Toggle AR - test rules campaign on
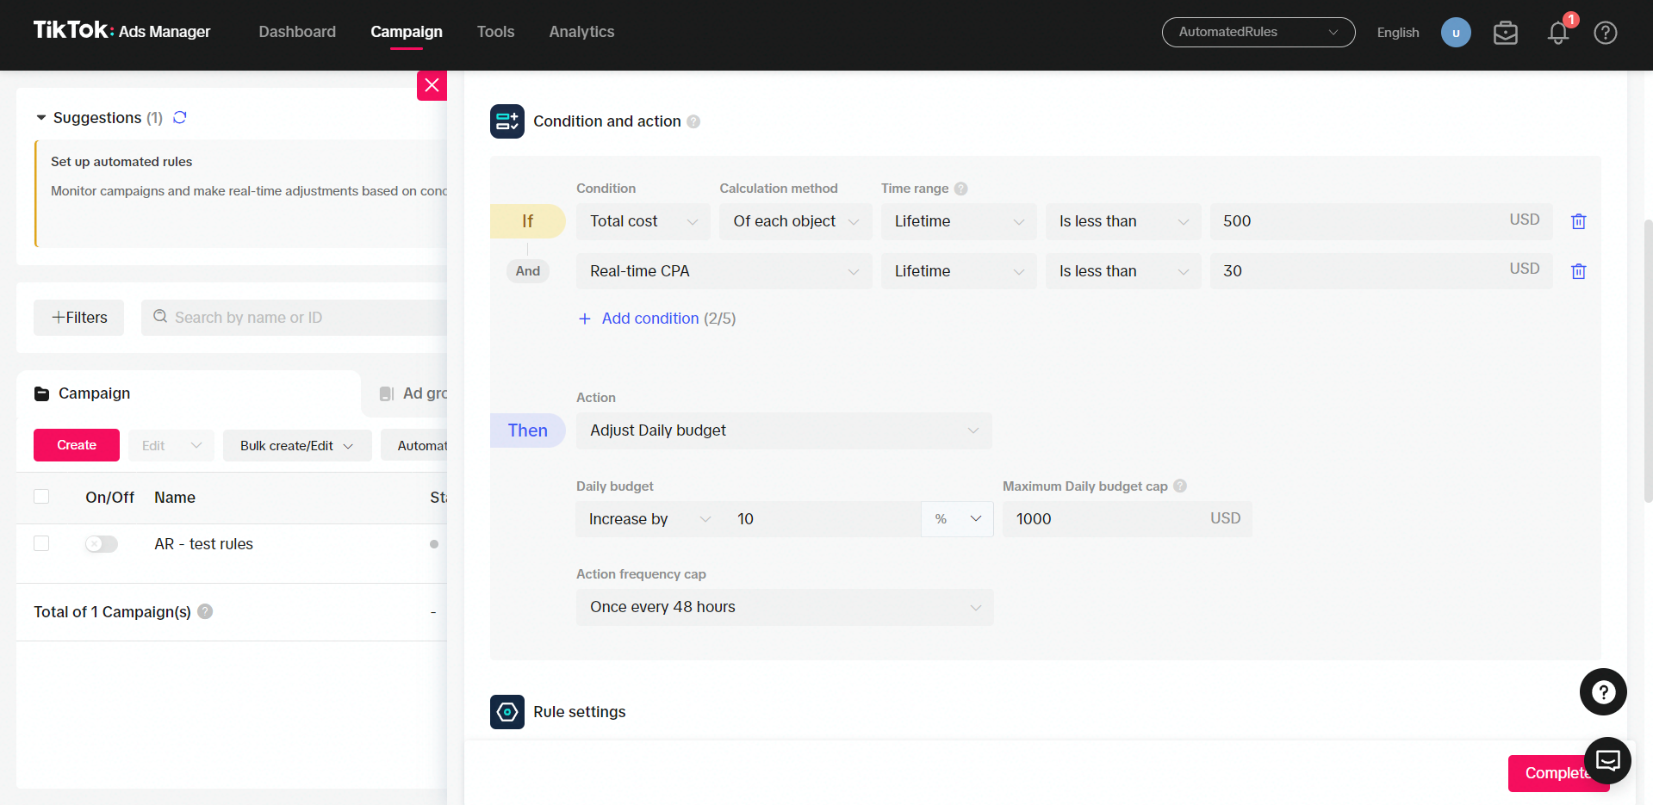1653x805 pixels. coord(102,544)
